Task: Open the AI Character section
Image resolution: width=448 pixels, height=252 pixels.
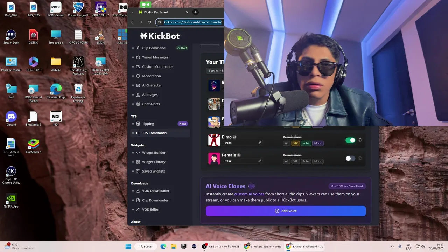Action: tap(152, 85)
